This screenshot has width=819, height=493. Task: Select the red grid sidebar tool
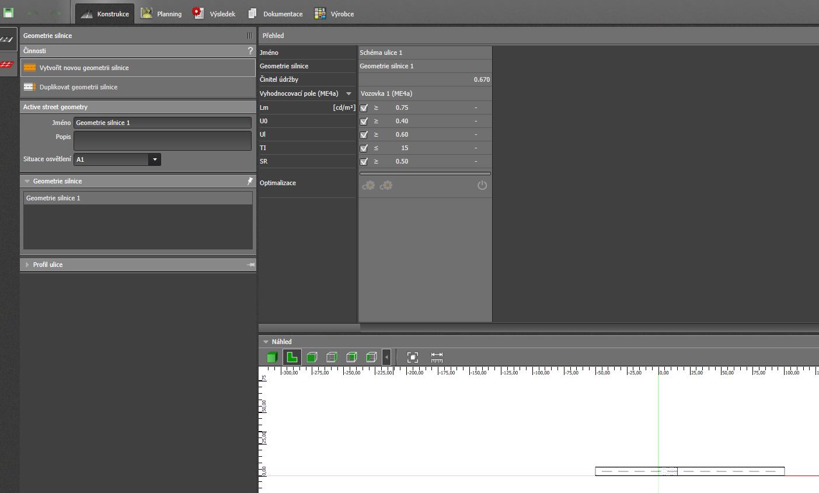[7, 64]
